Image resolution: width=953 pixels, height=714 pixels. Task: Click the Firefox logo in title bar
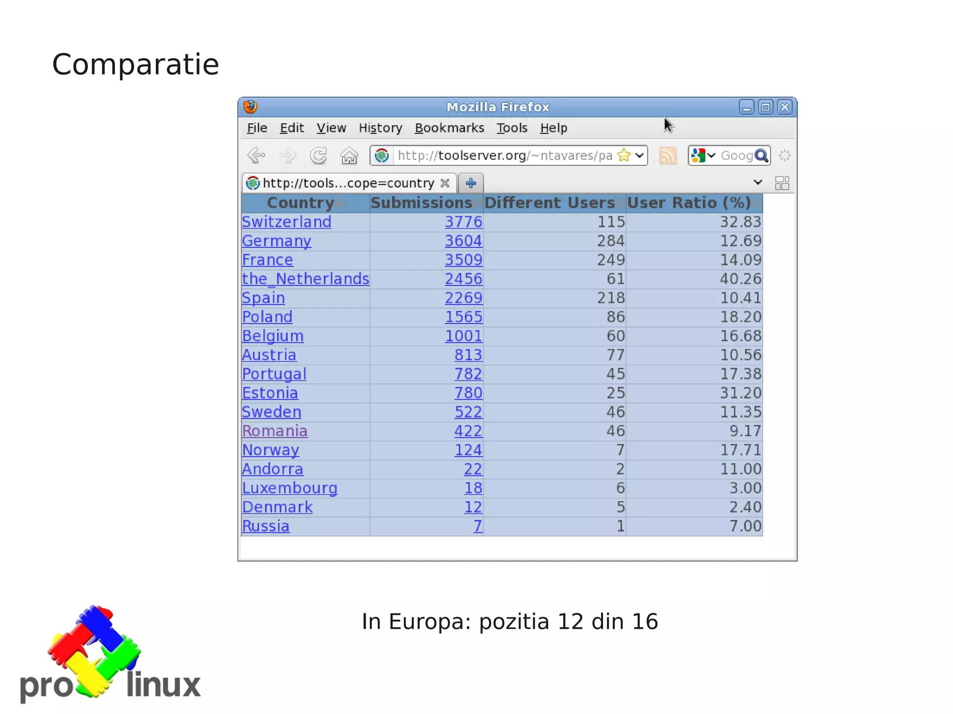point(250,107)
